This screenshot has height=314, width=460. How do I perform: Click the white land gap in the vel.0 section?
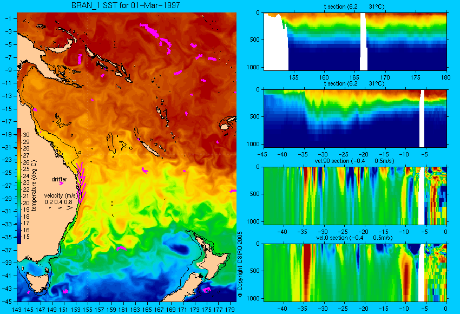click(421, 273)
